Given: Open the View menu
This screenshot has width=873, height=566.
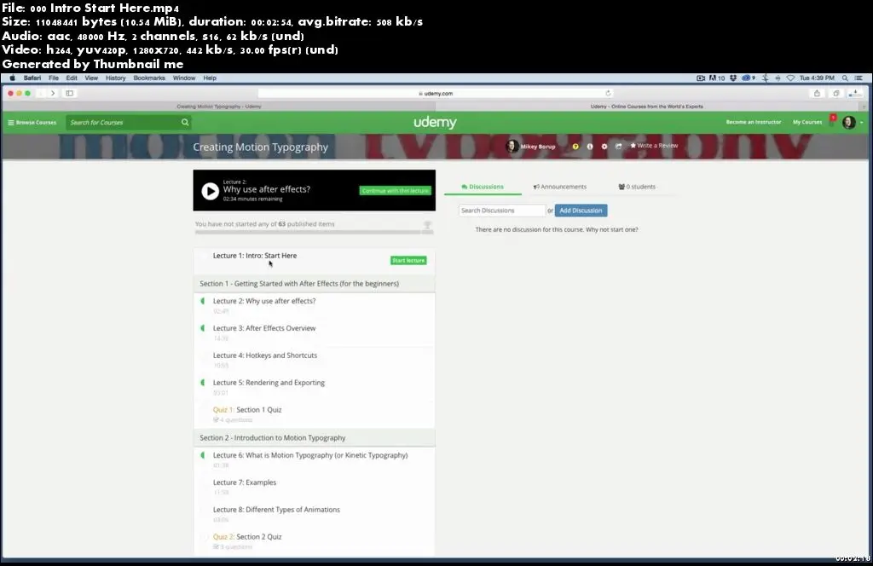Looking at the screenshot, I should pyautogui.click(x=91, y=78).
